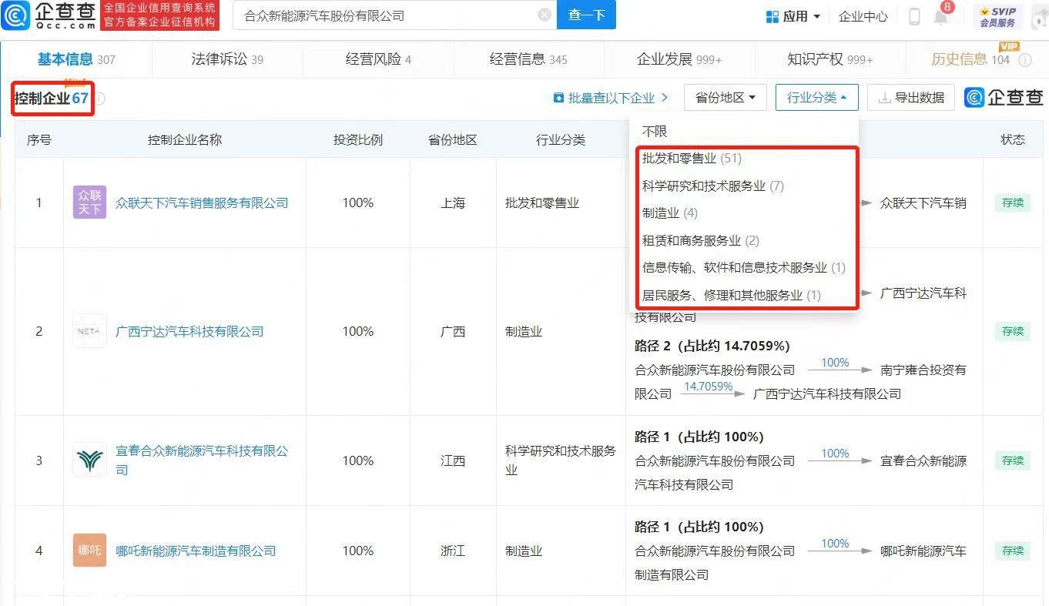Open 众联天下汽车销售服务有限公司 link
This screenshot has width=1049, height=606.
[x=202, y=203]
